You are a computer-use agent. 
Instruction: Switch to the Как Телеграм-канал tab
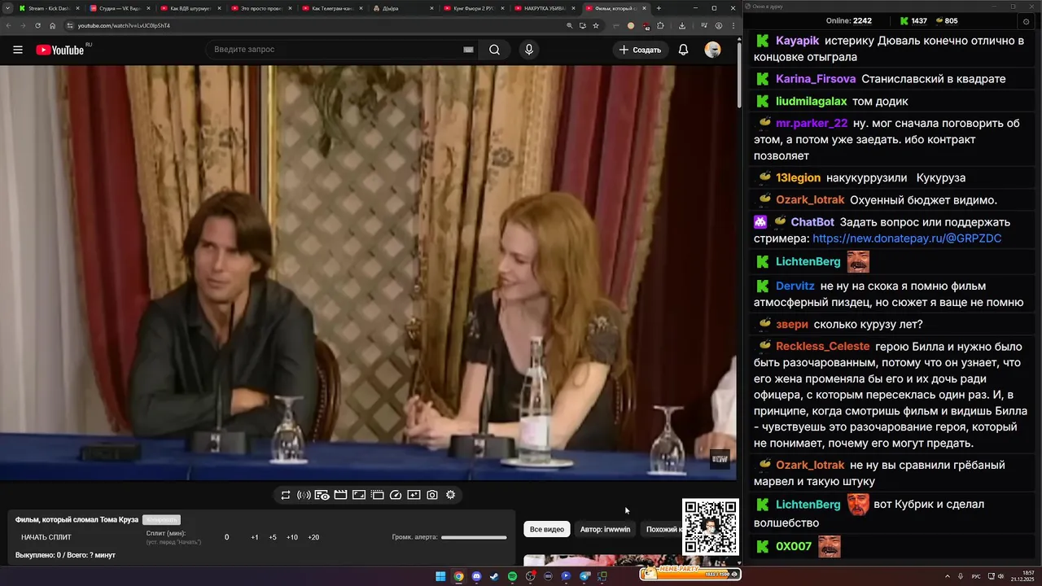[331, 8]
